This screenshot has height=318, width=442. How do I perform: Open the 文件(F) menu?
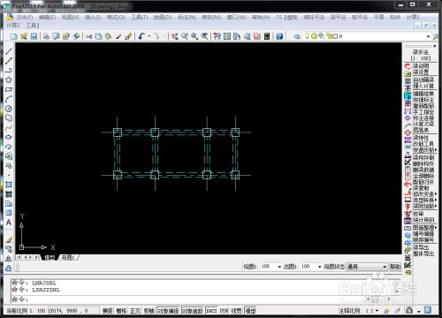pyautogui.click(x=24, y=18)
